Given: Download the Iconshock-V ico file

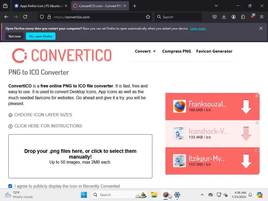Looking at the screenshot, I should pos(246,134).
